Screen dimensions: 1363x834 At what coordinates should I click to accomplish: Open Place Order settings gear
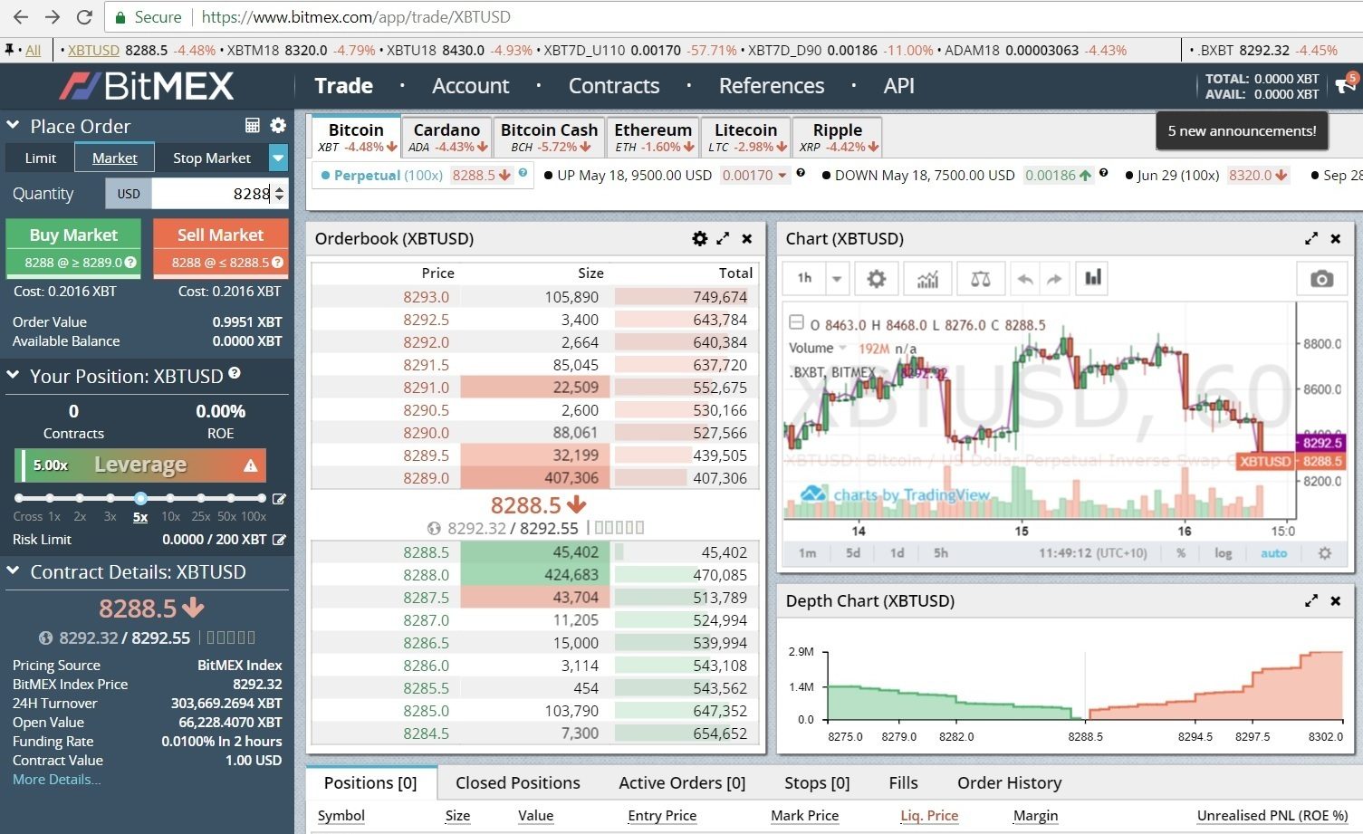click(278, 125)
